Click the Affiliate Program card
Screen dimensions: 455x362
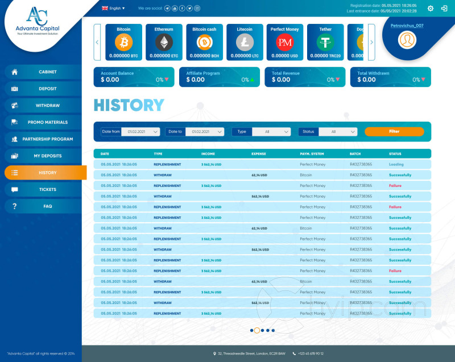(220, 77)
